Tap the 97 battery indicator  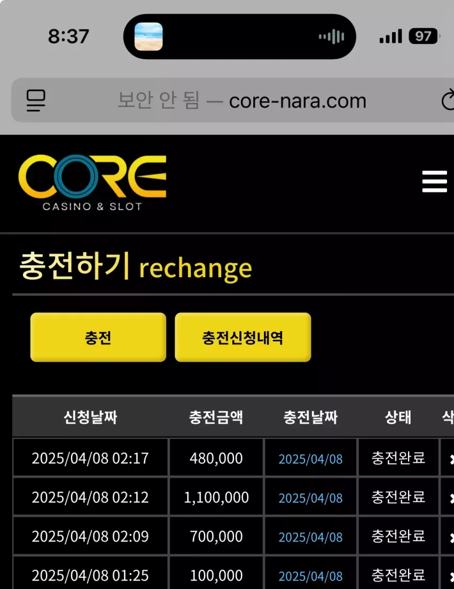pyautogui.click(x=424, y=36)
